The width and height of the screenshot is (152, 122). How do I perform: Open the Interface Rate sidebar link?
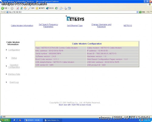(14, 74)
